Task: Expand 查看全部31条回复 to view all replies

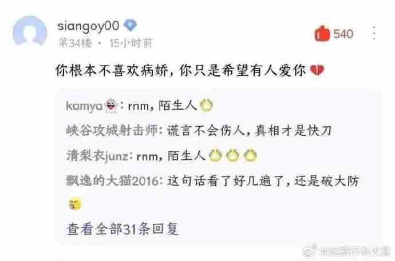Action: click(123, 229)
